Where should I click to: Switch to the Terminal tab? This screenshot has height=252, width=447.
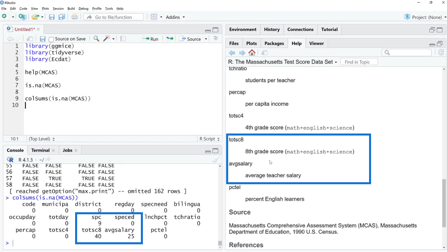click(x=41, y=150)
